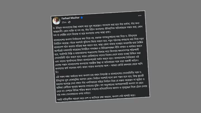Click the paragraph starting 'বাংলাদেশের জনগণ নির্বাচনের'
This screenshot has height=113, width=201.
99,53
